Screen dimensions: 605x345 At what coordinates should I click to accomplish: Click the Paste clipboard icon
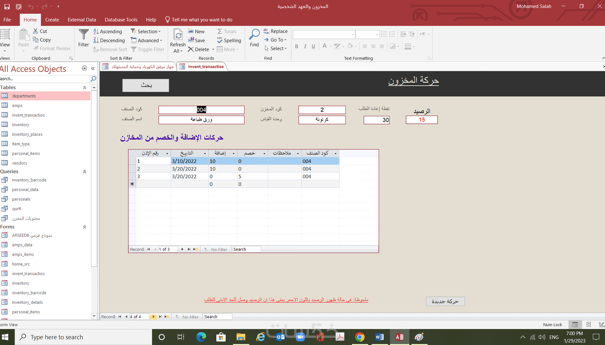pos(23,35)
